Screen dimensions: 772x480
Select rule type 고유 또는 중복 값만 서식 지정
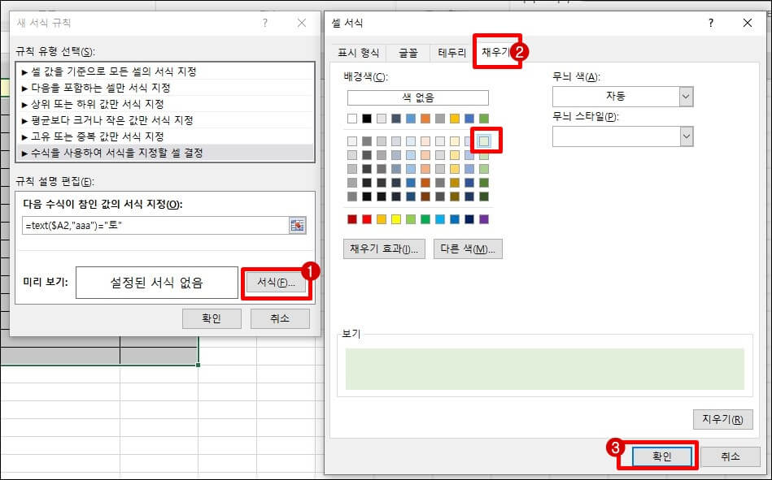pos(165,136)
